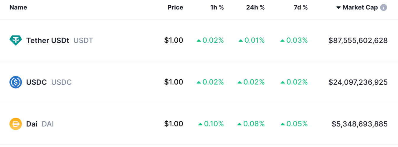Open the Tether USDt coin page
The height and width of the screenshot is (147, 398).
pos(48,41)
